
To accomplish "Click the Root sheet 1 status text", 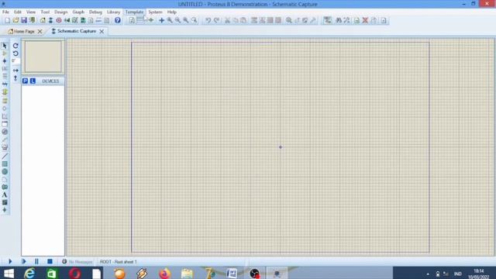I will (119, 262).
